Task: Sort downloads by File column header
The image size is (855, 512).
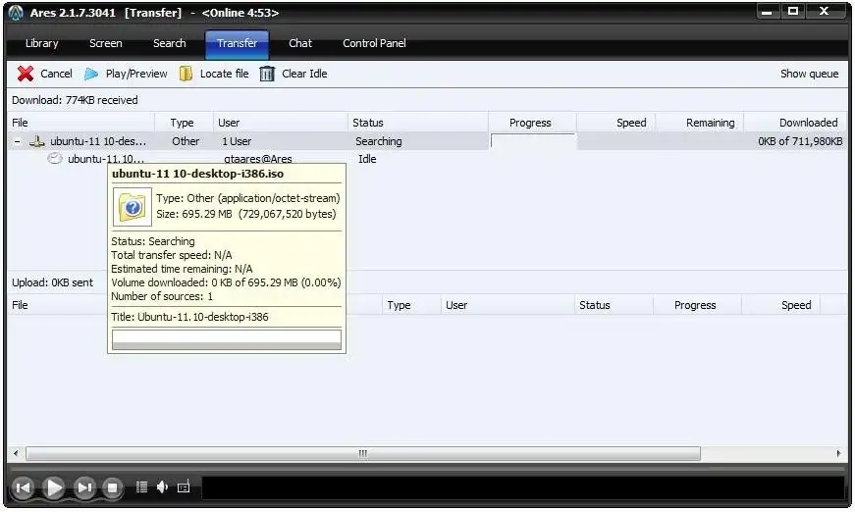Action: point(80,123)
